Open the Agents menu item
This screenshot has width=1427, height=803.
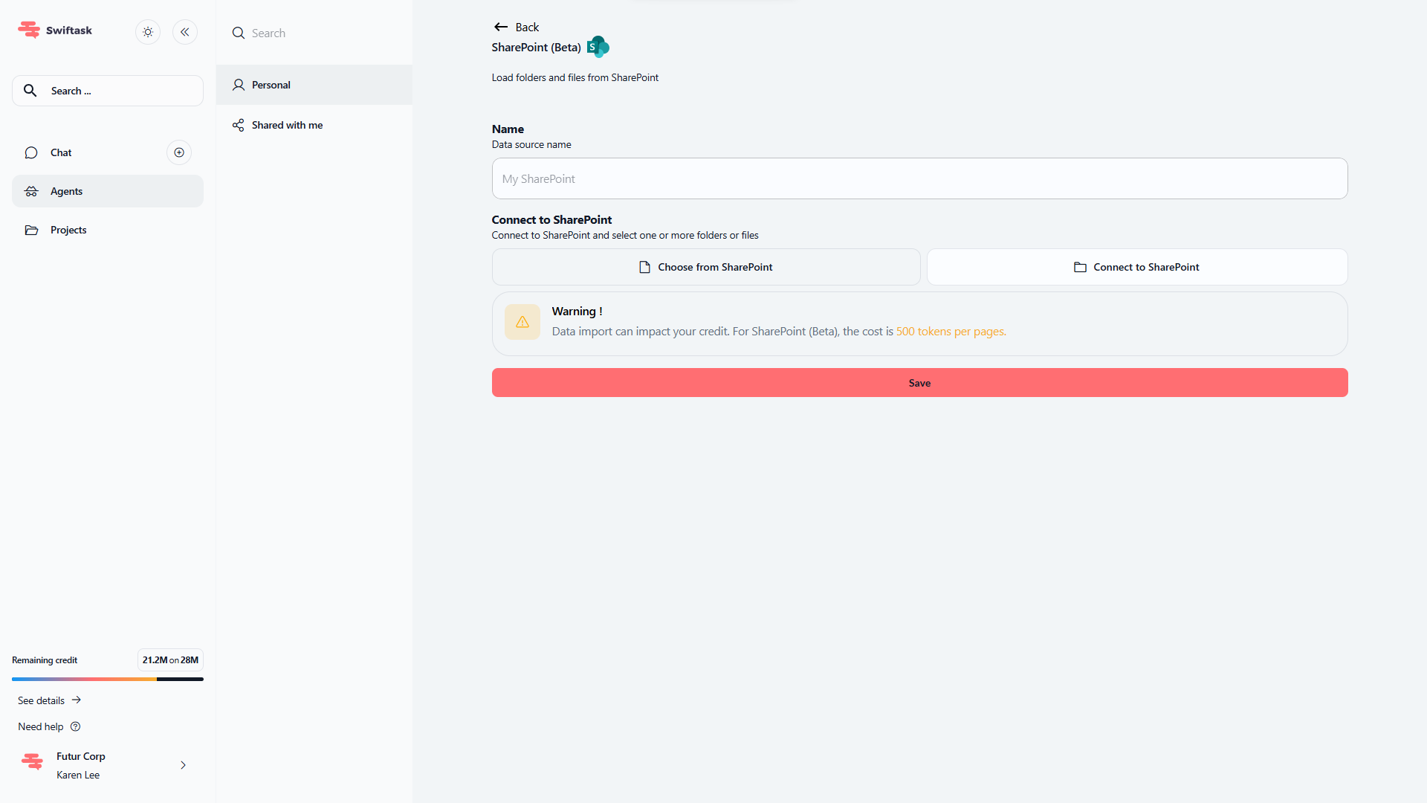pos(108,191)
